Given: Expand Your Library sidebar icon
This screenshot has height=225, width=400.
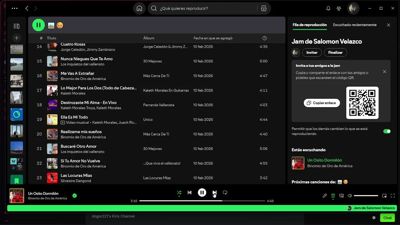Looking at the screenshot, I should pos(17,26).
